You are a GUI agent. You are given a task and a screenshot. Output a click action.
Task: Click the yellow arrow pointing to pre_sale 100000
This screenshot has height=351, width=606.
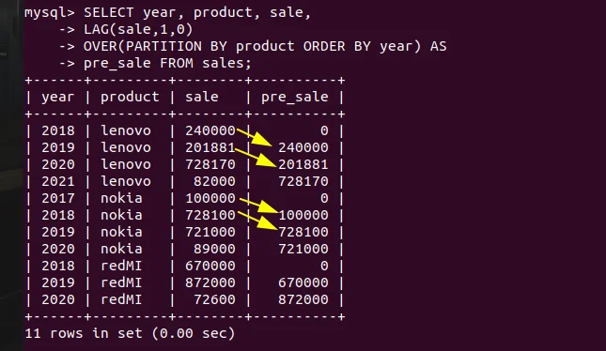pos(258,206)
